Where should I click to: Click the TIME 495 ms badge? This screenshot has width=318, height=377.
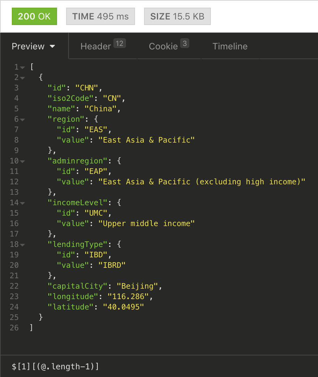(x=101, y=16)
